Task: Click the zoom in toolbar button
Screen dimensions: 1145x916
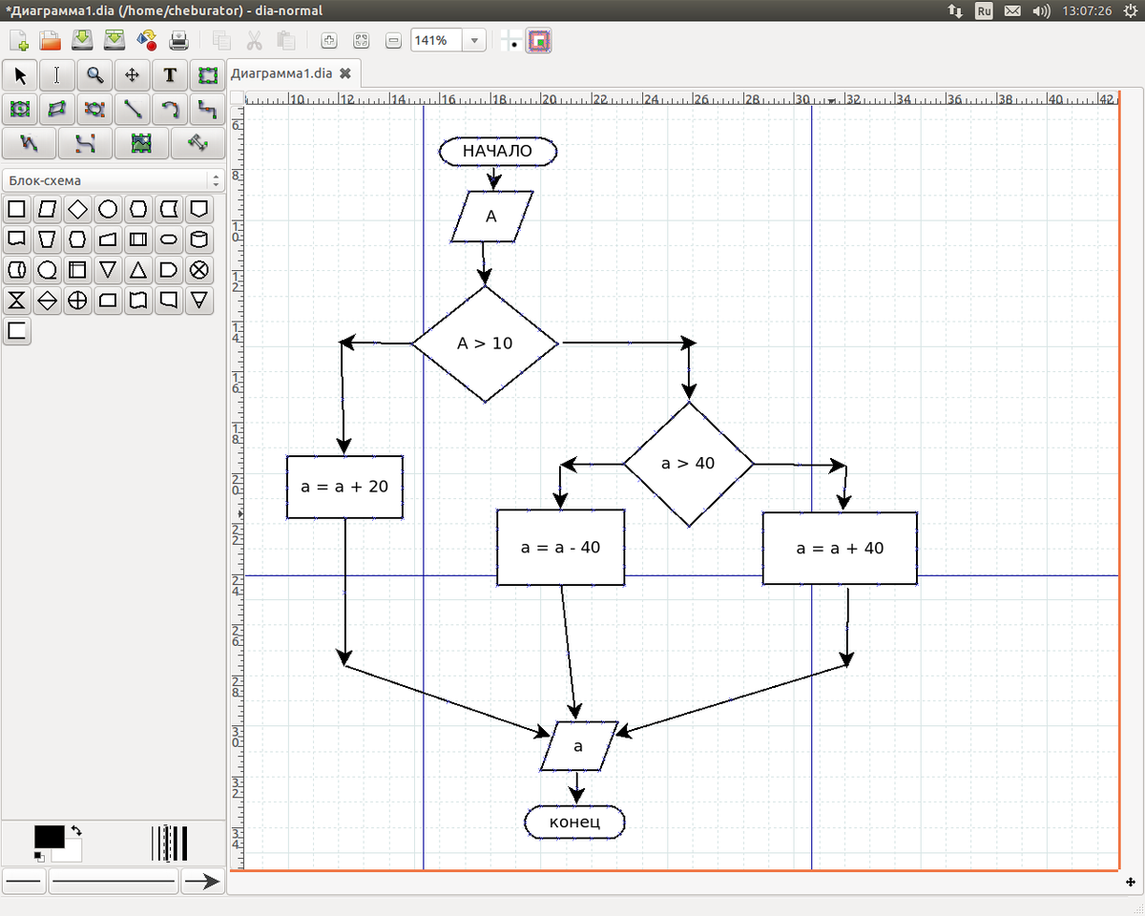Action: 329,41
